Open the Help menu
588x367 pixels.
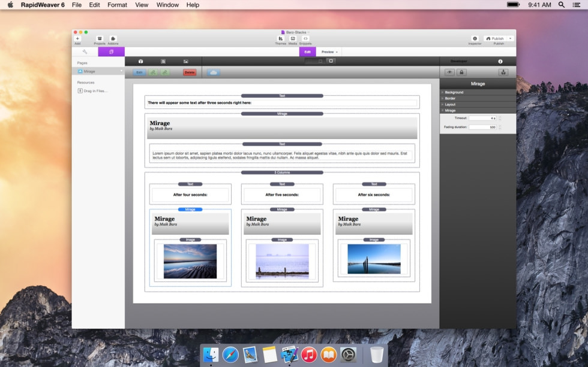[193, 5]
